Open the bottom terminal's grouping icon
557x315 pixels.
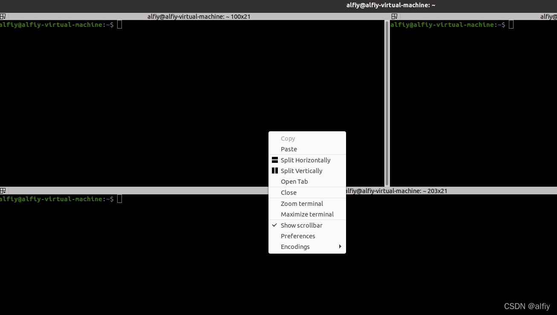(x=3, y=191)
